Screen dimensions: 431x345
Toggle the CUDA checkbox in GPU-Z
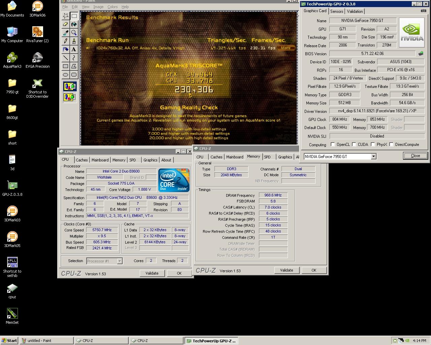click(354, 145)
